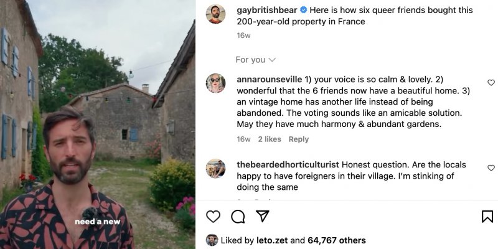The image size is (498, 249).
Task: Like thebeardedhorticulturist's comment
Action: (491, 168)
